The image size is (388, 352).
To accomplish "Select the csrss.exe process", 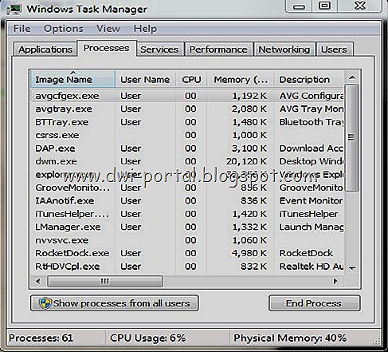I will coord(187,135).
